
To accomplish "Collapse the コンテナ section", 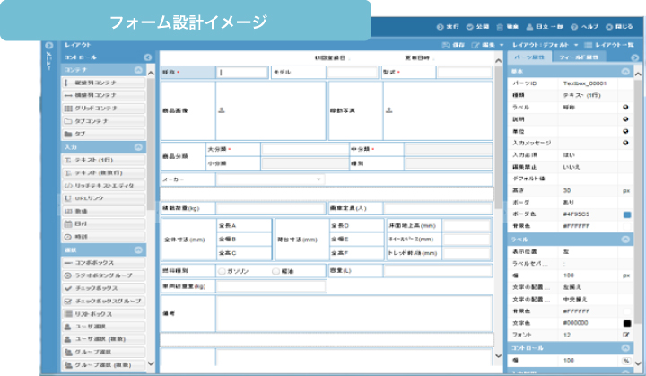I will pos(138,69).
